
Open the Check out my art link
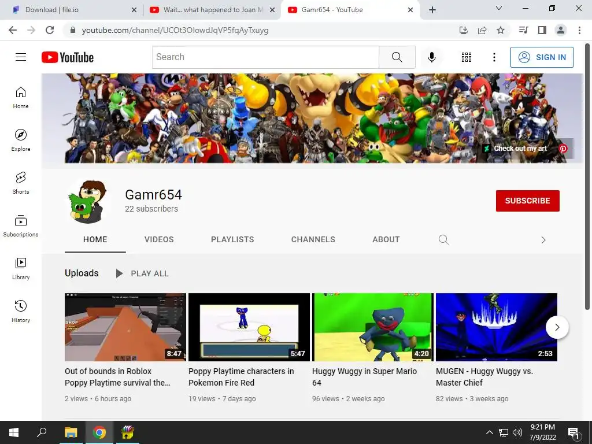(x=520, y=149)
